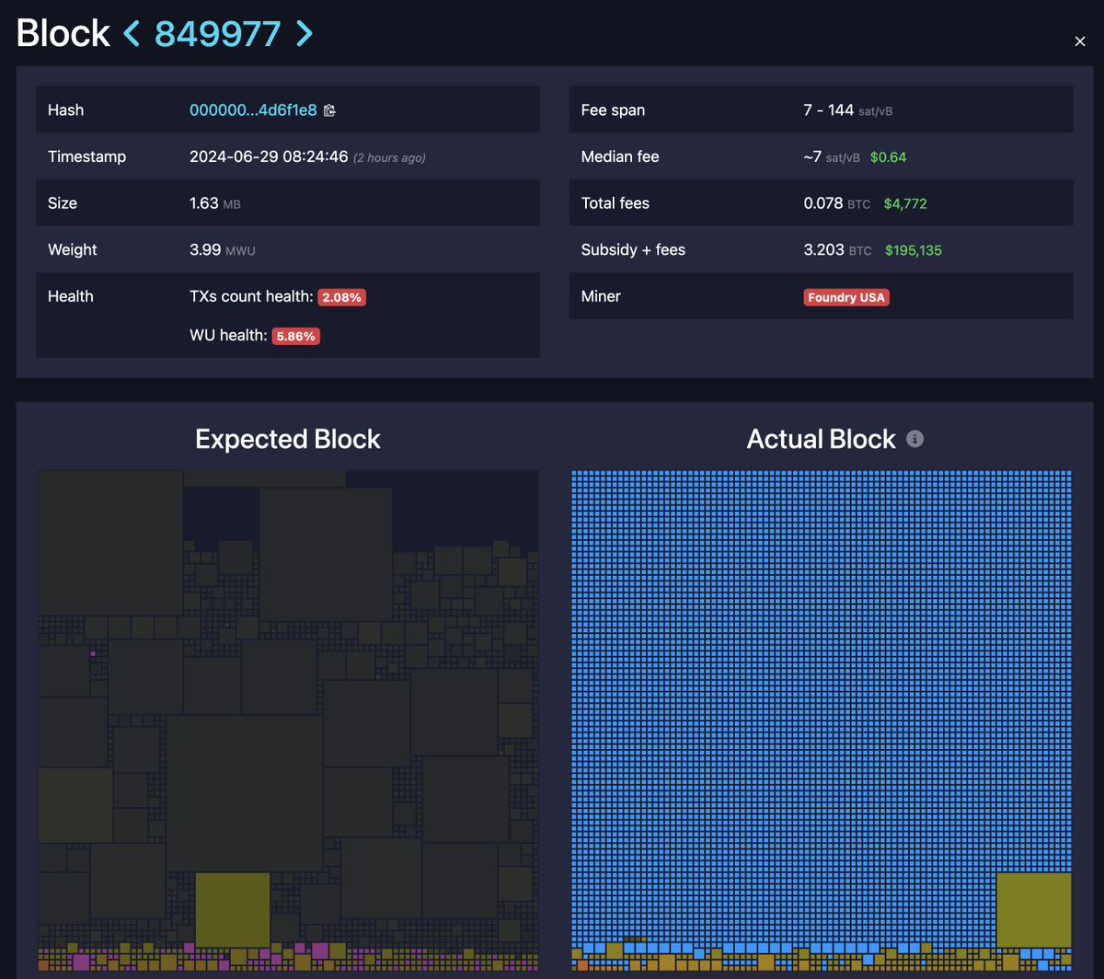Select the weight value 3.99 MWU

[224, 250]
